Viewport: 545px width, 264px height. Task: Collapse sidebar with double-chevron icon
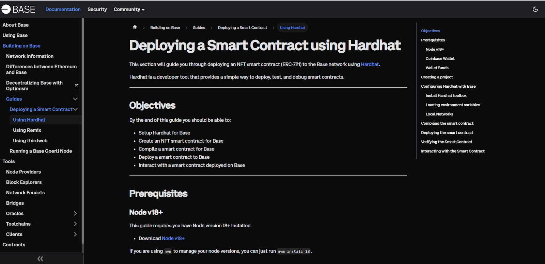[x=40, y=259]
